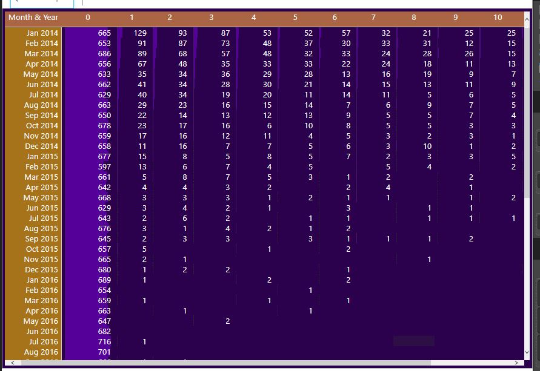Click the vertical scrollbar down arrow

tap(527, 352)
